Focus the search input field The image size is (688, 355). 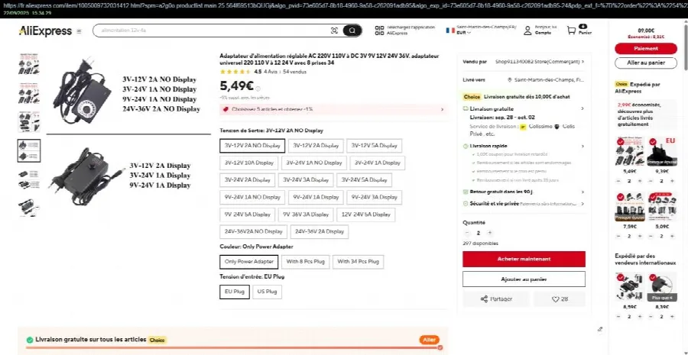click(x=215, y=31)
